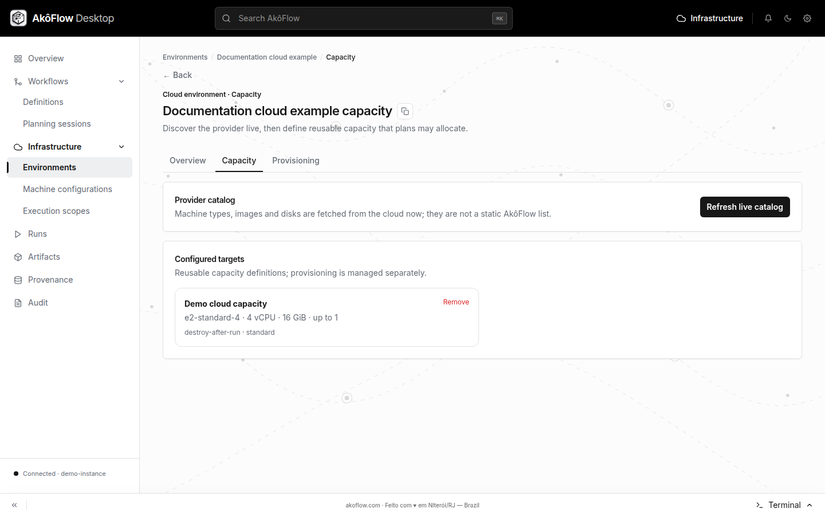
Task: Go to workflow Definitions
Action: (x=70, y=102)
